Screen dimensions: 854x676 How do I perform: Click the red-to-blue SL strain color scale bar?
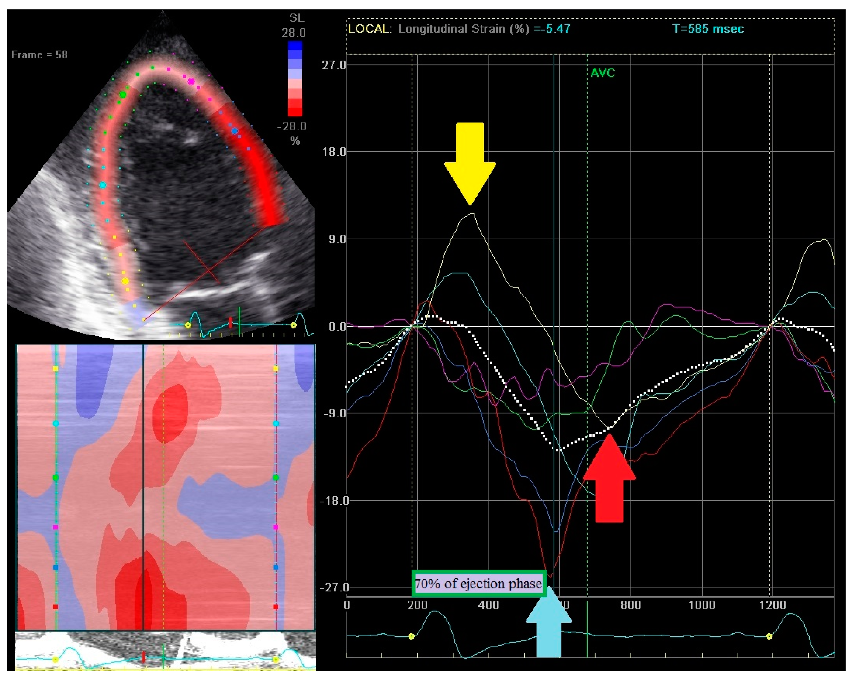(295, 78)
